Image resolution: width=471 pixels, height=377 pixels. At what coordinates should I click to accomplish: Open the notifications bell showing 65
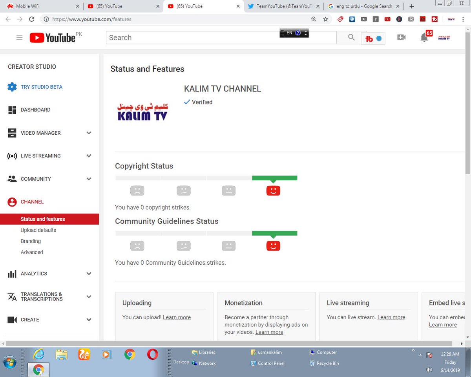[425, 37]
